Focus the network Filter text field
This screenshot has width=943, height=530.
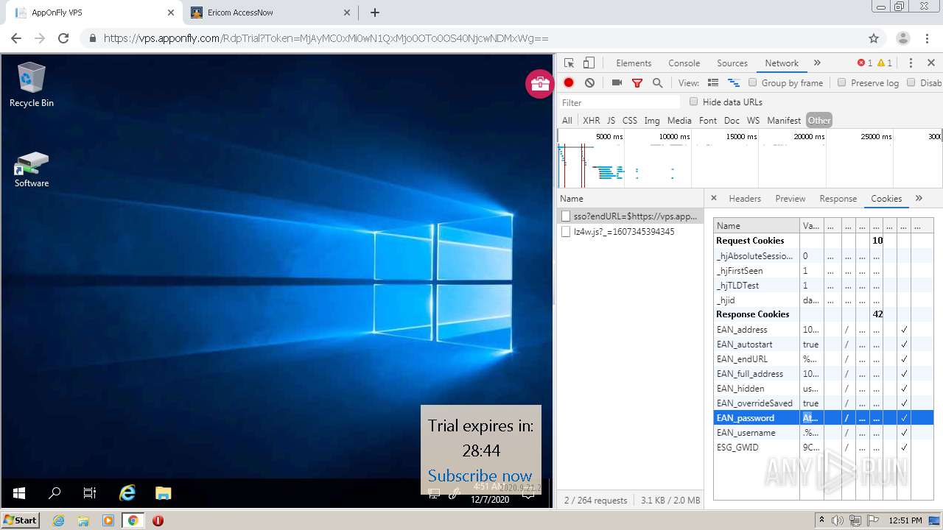[x=620, y=102]
